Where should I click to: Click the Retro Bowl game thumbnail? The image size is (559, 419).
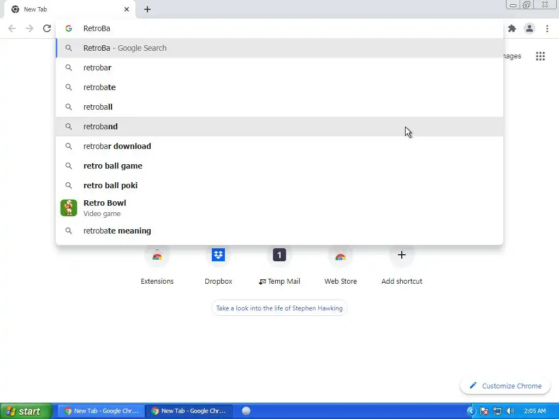69,208
